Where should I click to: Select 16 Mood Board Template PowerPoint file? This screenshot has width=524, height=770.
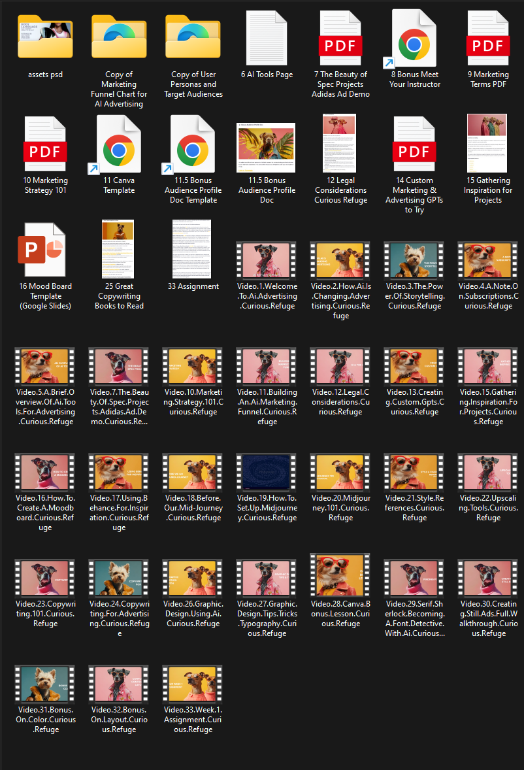click(45, 250)
